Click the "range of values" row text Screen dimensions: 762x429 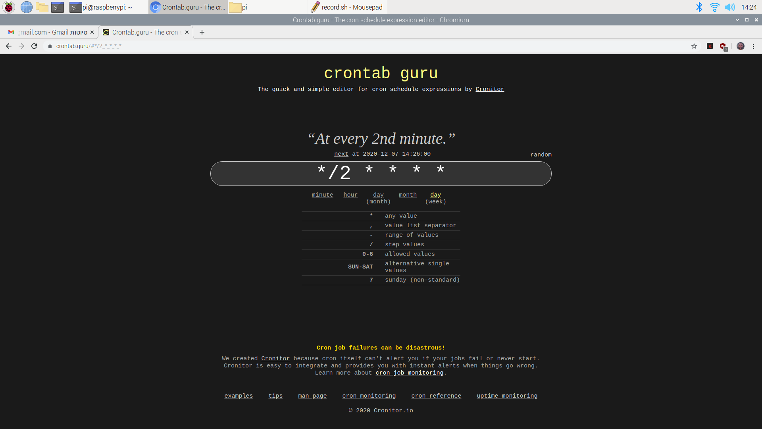point(412,235)
